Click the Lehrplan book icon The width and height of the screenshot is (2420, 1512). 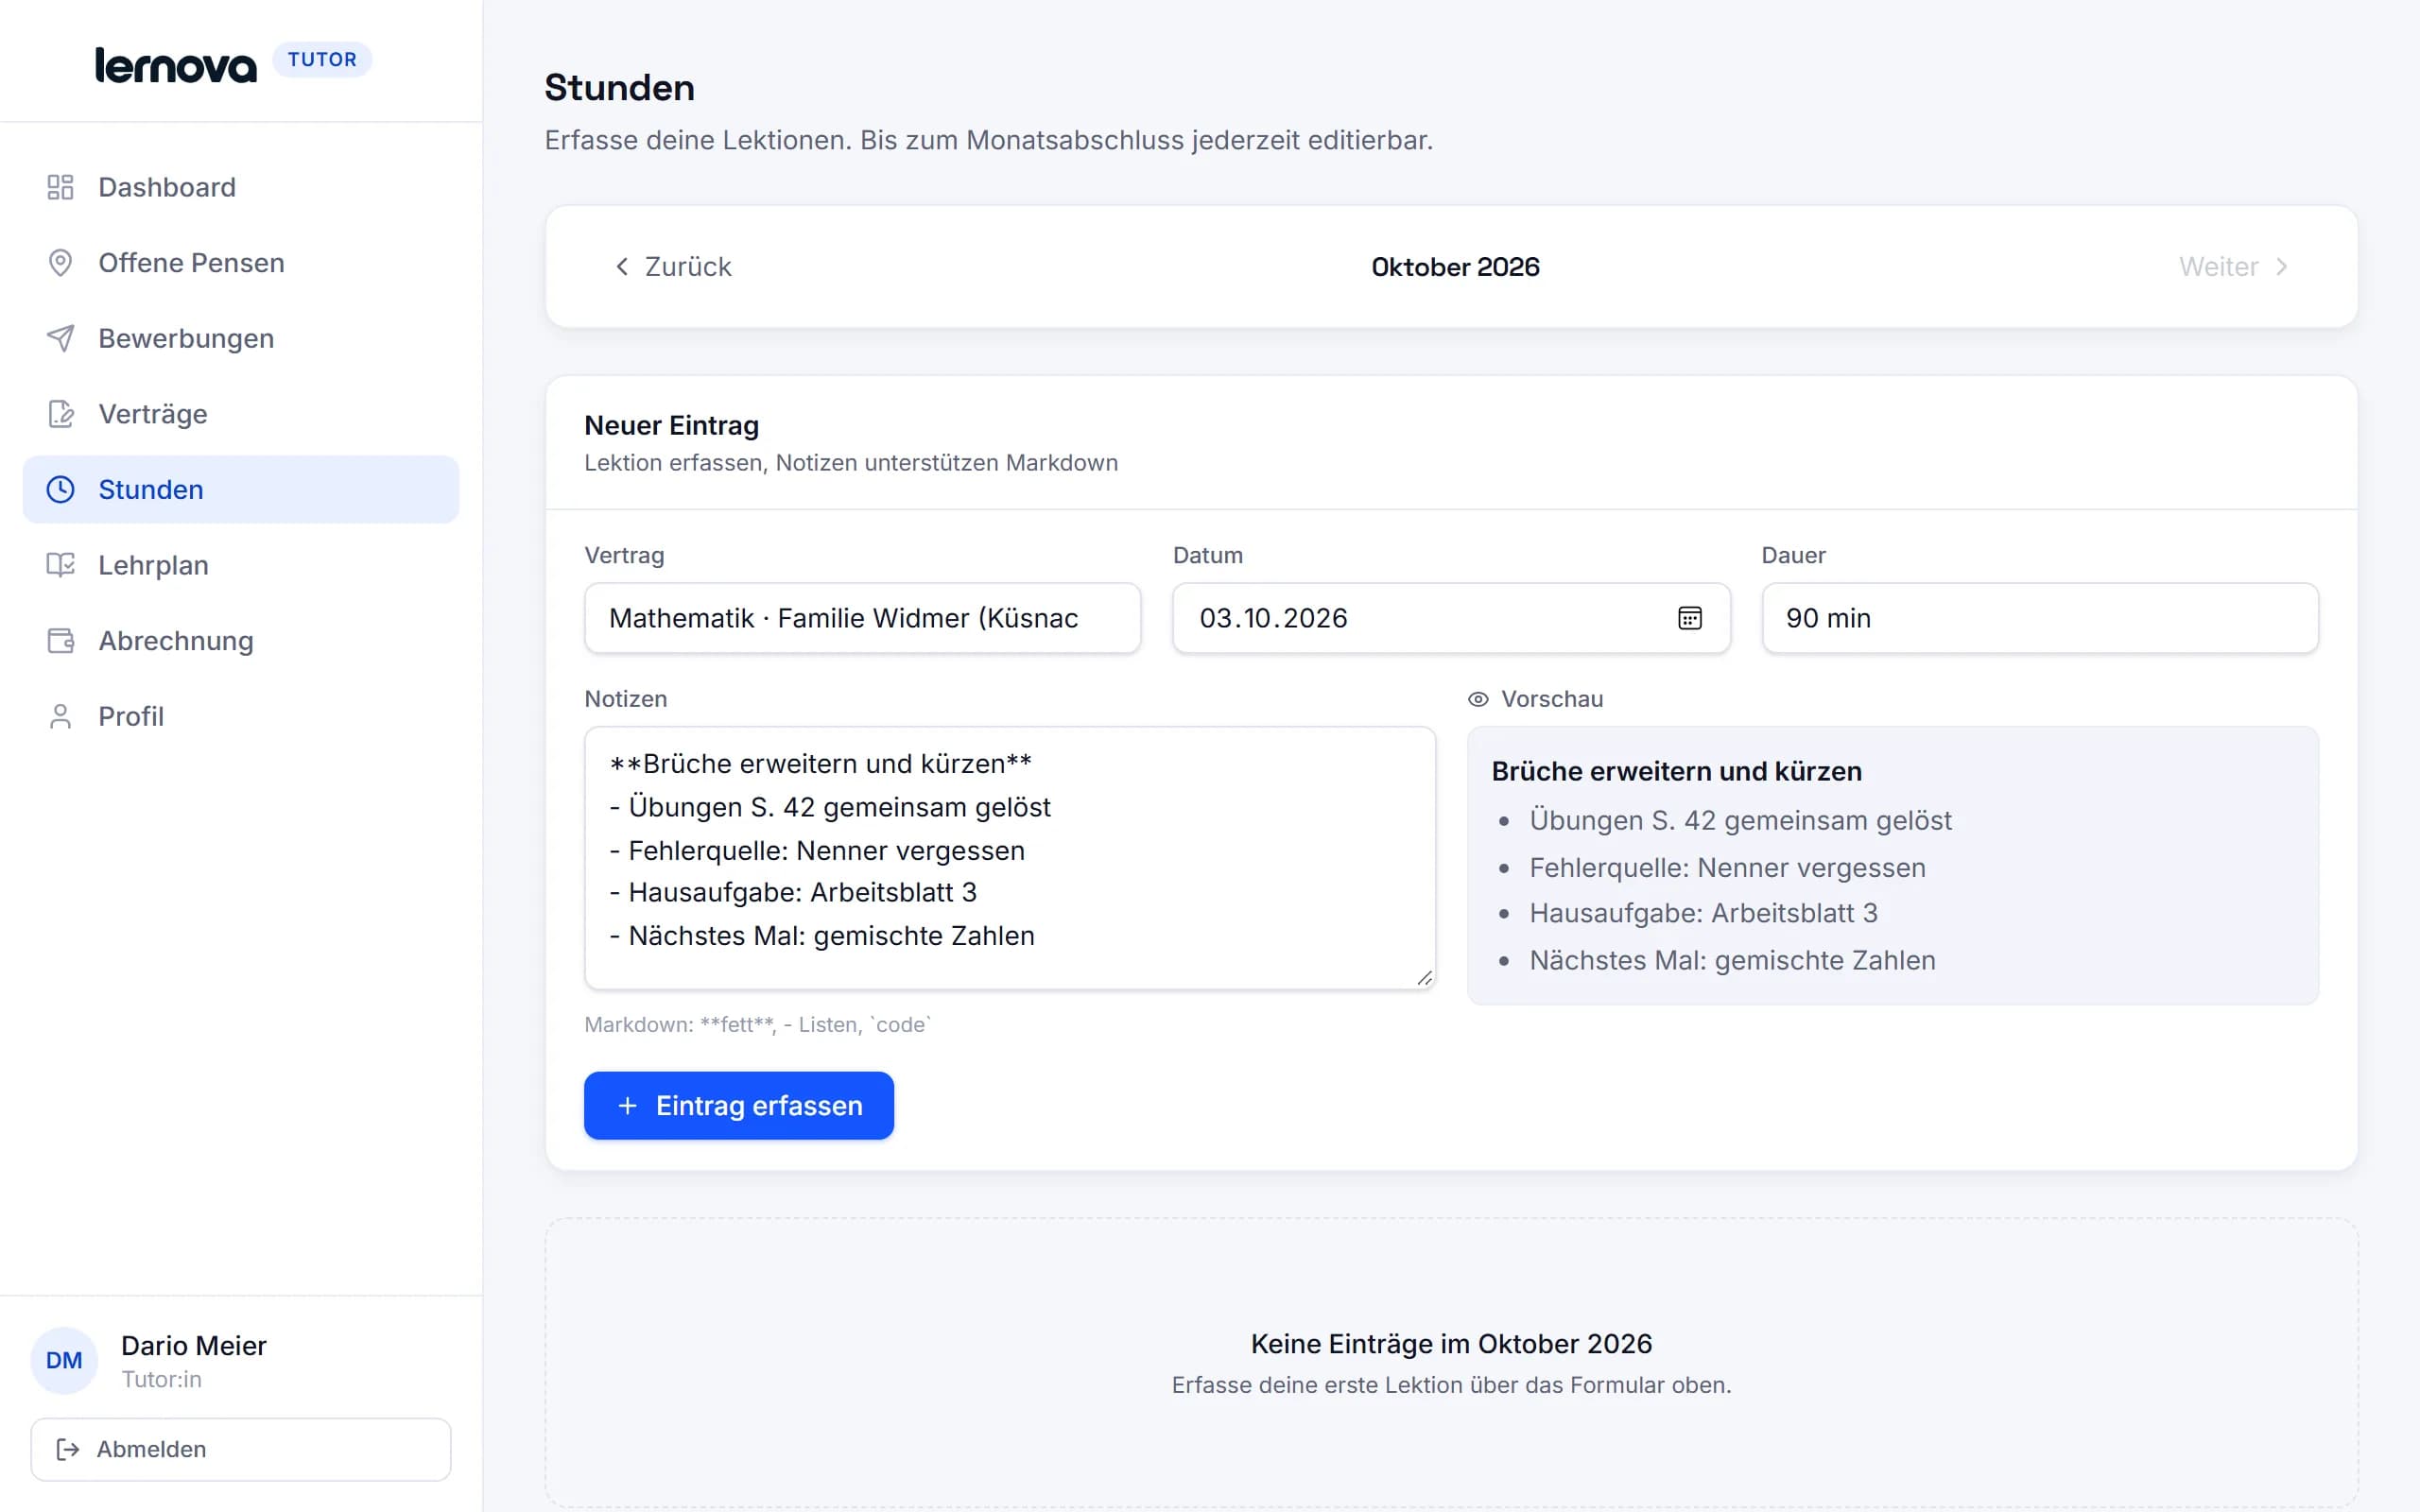click(x=60, y=565)
